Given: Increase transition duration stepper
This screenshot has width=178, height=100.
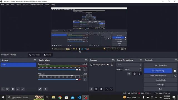Looking at the screenshot, I should pyautogui.click(x=140, y=69).
